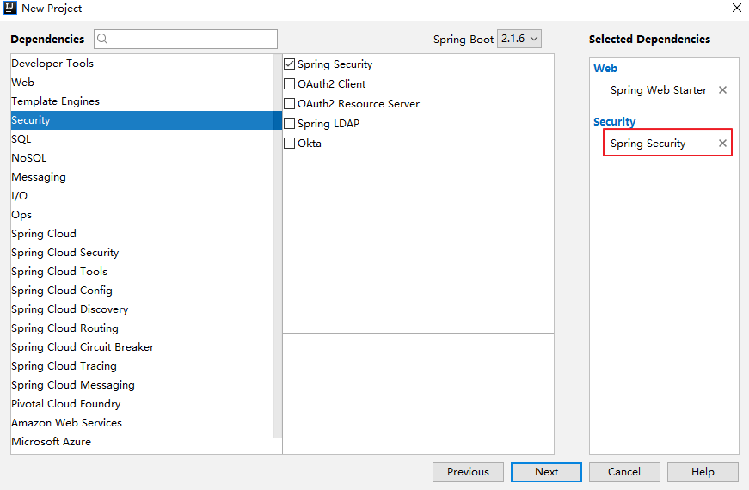Open the Spring Cloud Config category
Screen dimensions: 749x490
[x=62, y=291]
